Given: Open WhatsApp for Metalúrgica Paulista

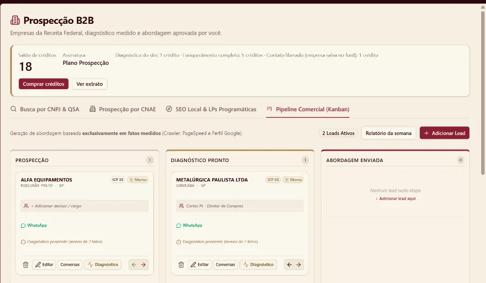Looking at the screenshot, I should 189,225.
